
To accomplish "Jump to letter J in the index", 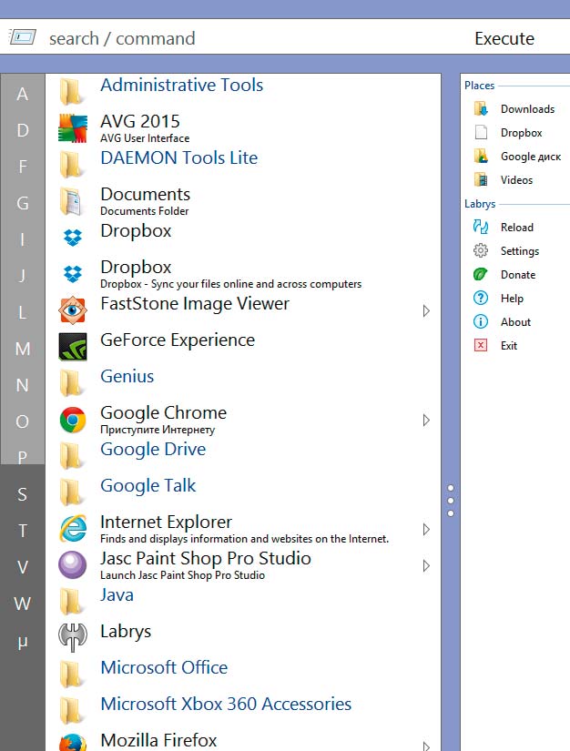I will [23, 276].
